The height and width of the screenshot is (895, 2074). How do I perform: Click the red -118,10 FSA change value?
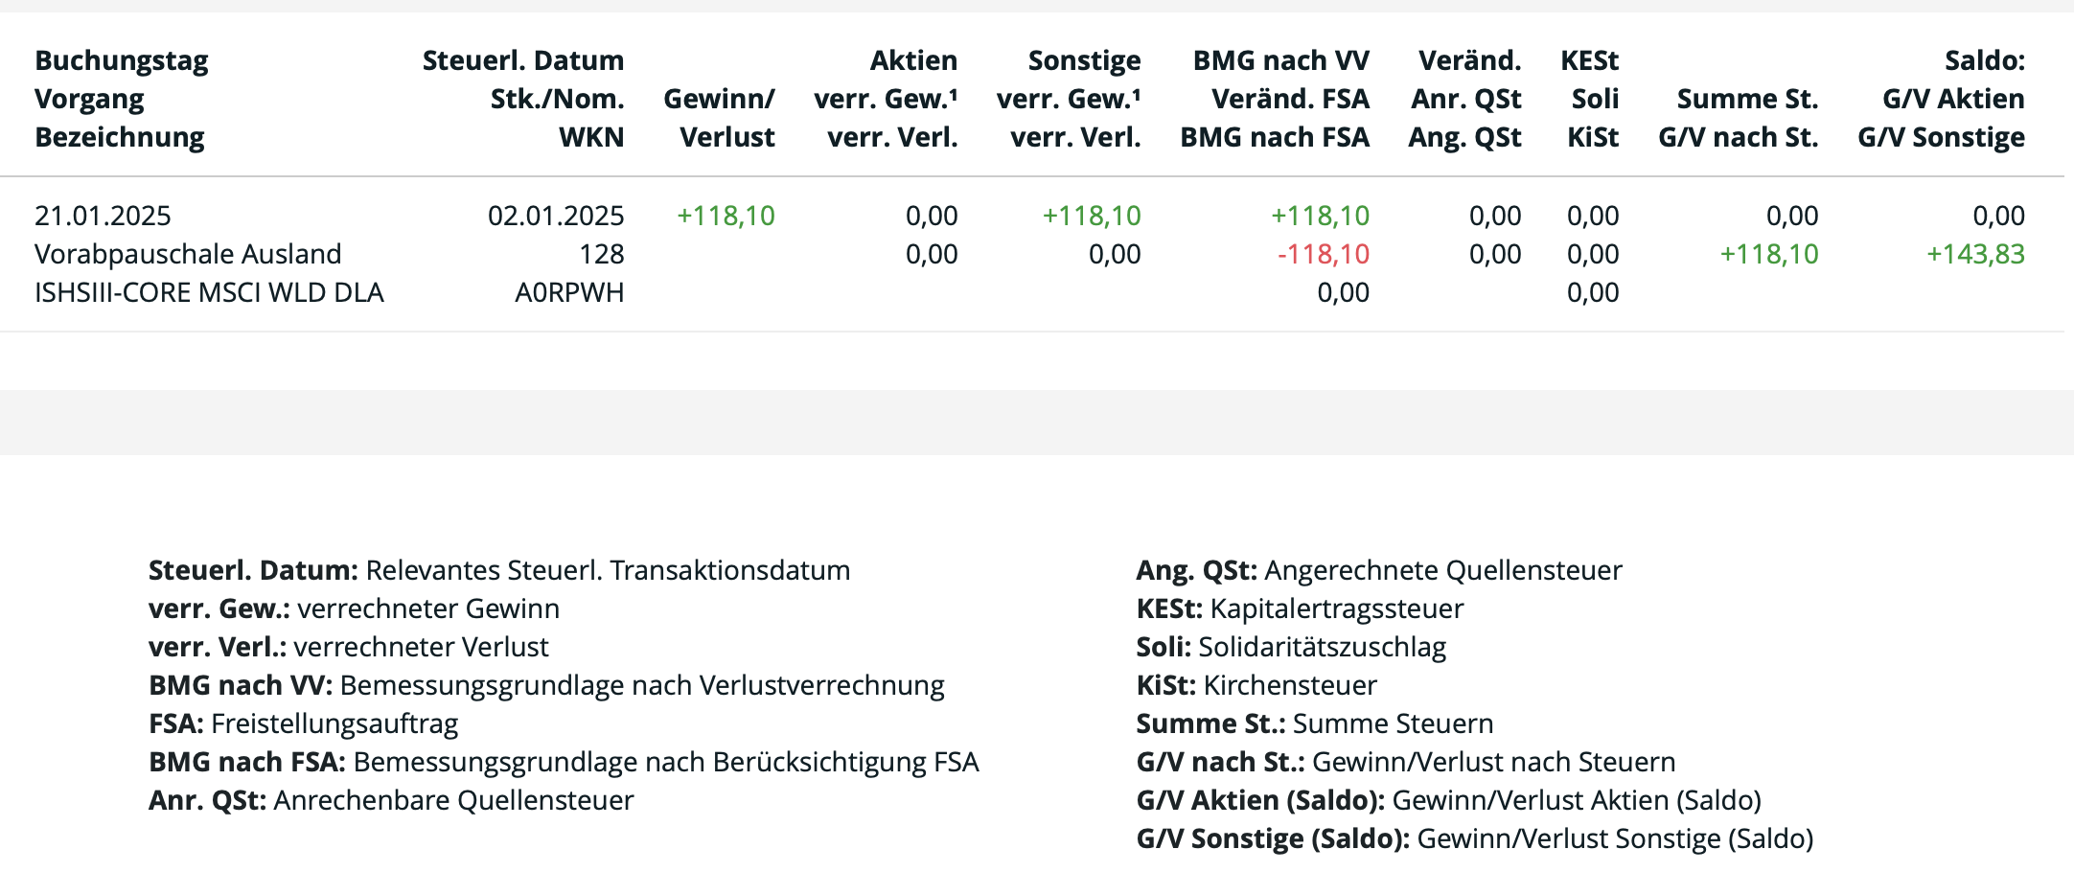click(1323, 254)
